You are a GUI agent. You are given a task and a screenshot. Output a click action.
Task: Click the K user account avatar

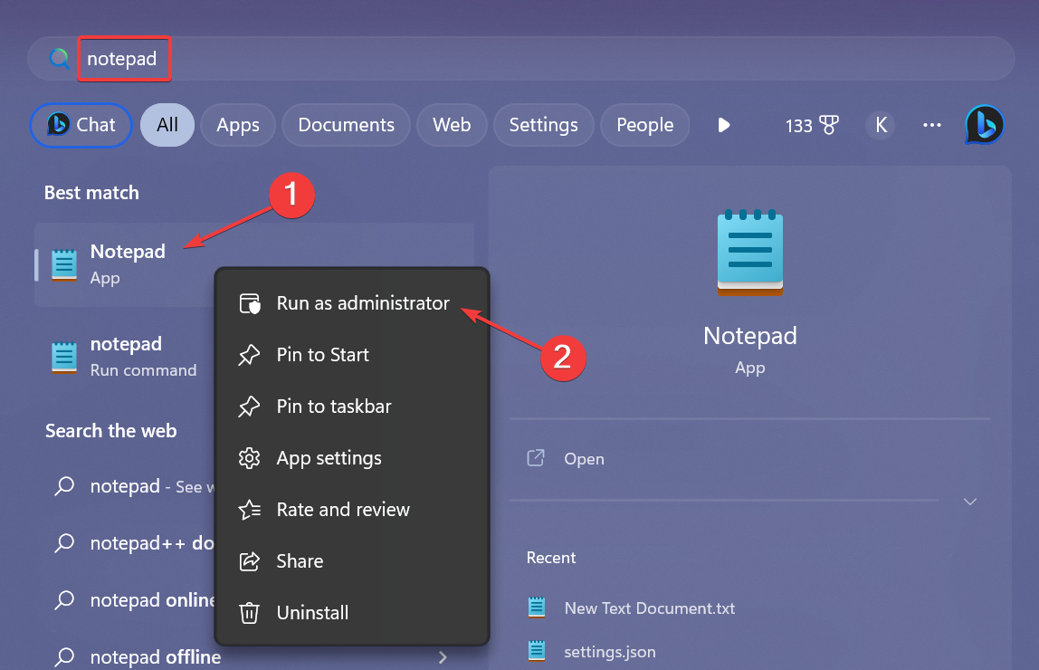tap(881, 125)
